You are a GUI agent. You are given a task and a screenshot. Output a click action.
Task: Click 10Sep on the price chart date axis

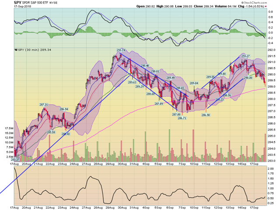[194, 164]
